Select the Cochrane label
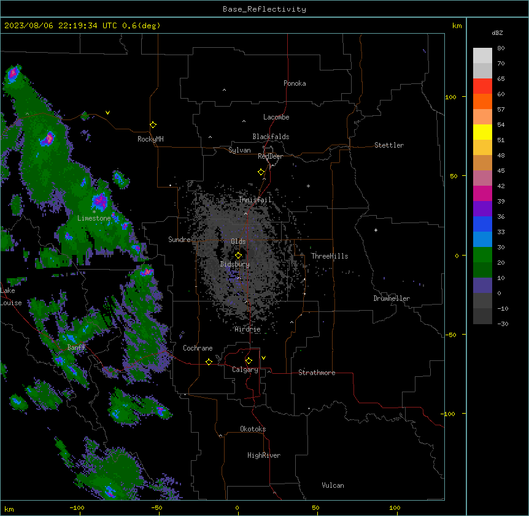The height and width of the screenshot is (516, 529). (198, 348)
